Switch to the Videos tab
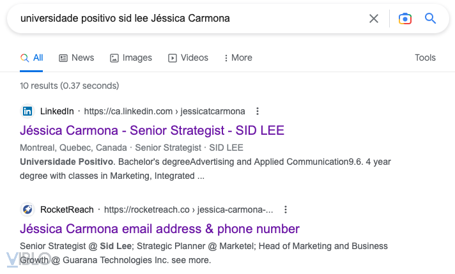The width and height of the screenshot is (455, 274). (188, 57)
